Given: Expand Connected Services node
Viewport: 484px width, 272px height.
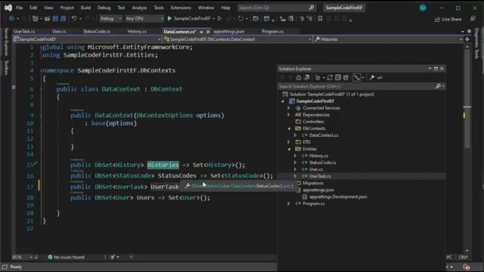Looking at the screenshot, I should tap(289, 108).
